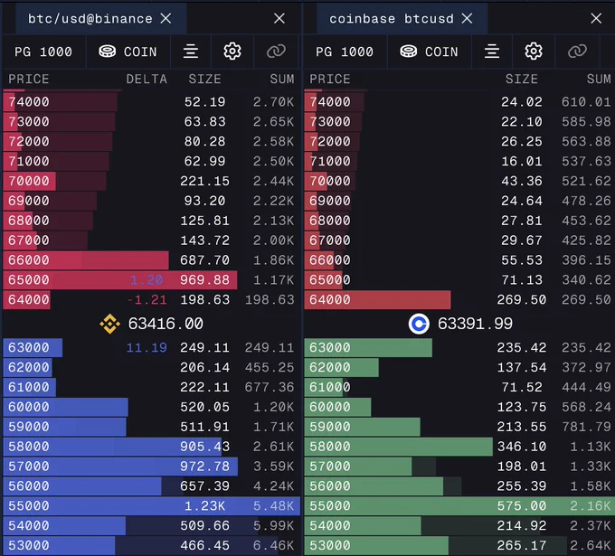Click Coinbase sum value 2.37K
615x556 pixels.
click(x=591, y=525)
